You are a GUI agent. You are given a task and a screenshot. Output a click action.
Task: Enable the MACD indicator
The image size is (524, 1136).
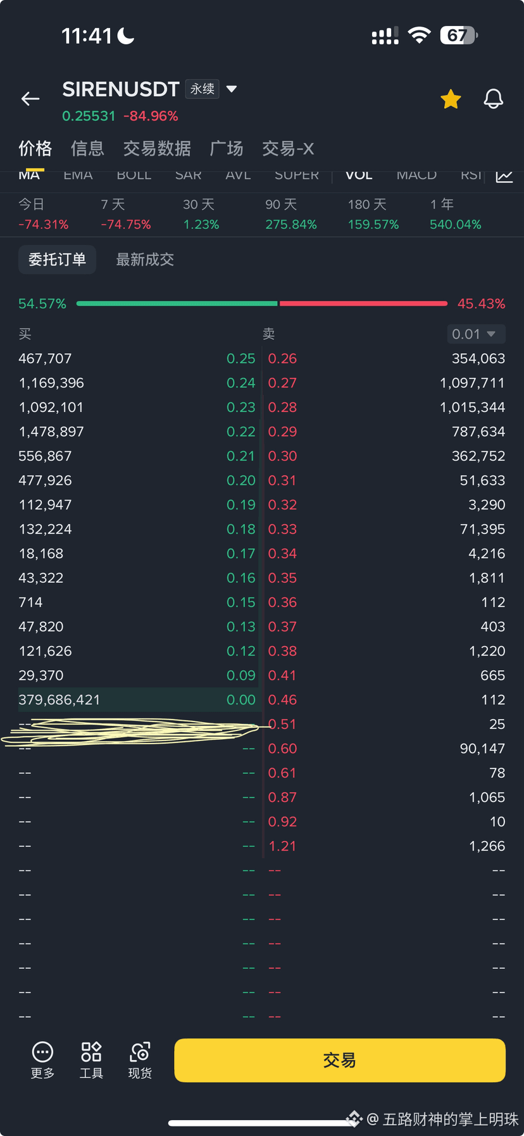click(x=416, y=175)
